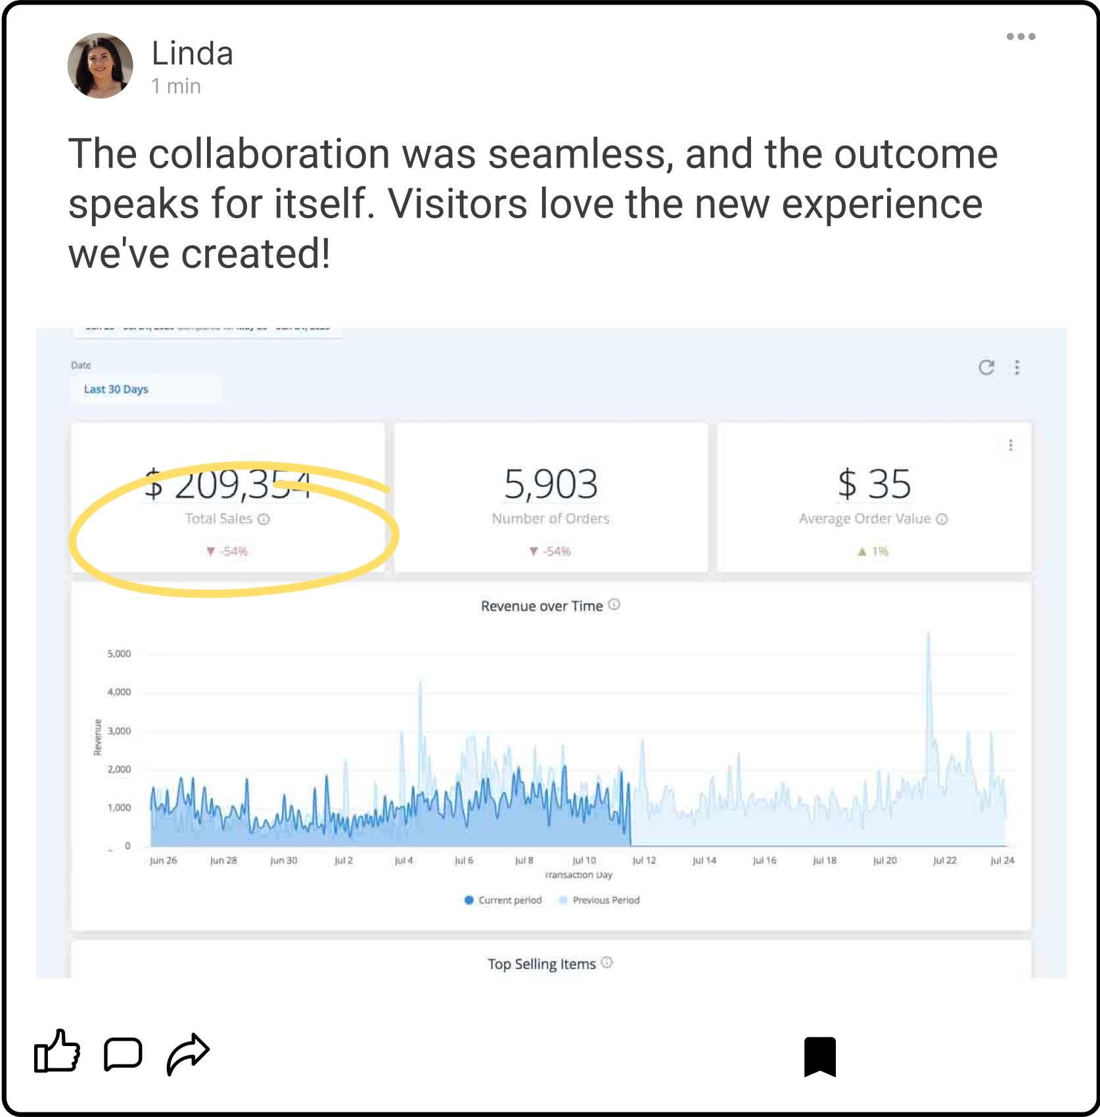Share the post using arrow icon
The width and height of the screenshot is (1100, 1117).
[x=188, y=1054]
